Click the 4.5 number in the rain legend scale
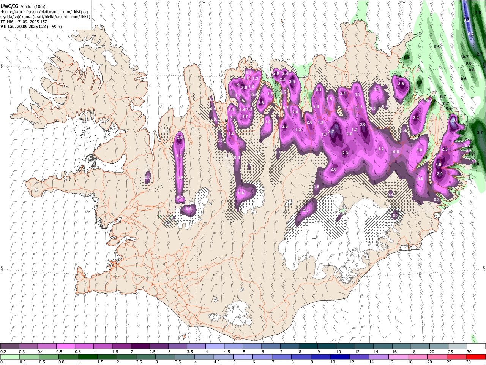486x365 pixels. [x=217, y=362]
